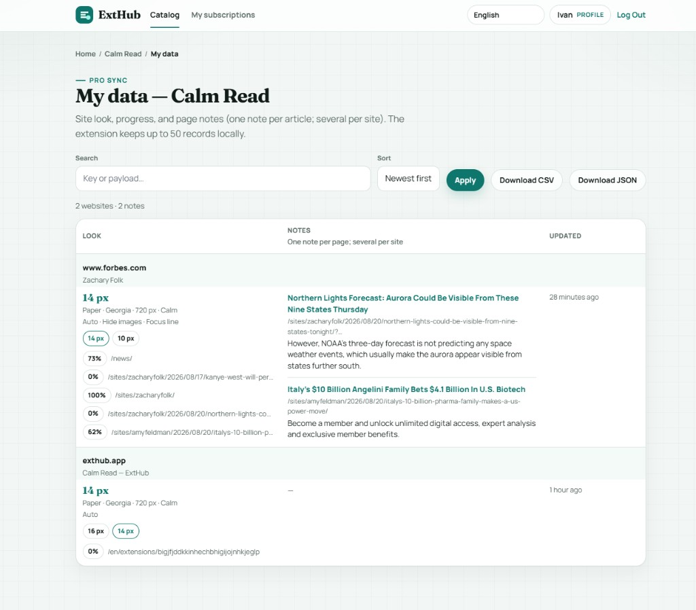Go to My subscriptions

click(x=223, y=15)
